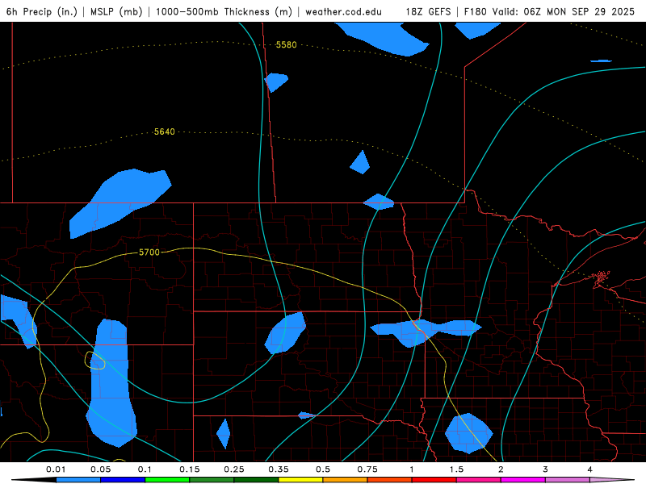Click the weather.cod.edu text in header
The image size is (646, 484).
[344, 11]
